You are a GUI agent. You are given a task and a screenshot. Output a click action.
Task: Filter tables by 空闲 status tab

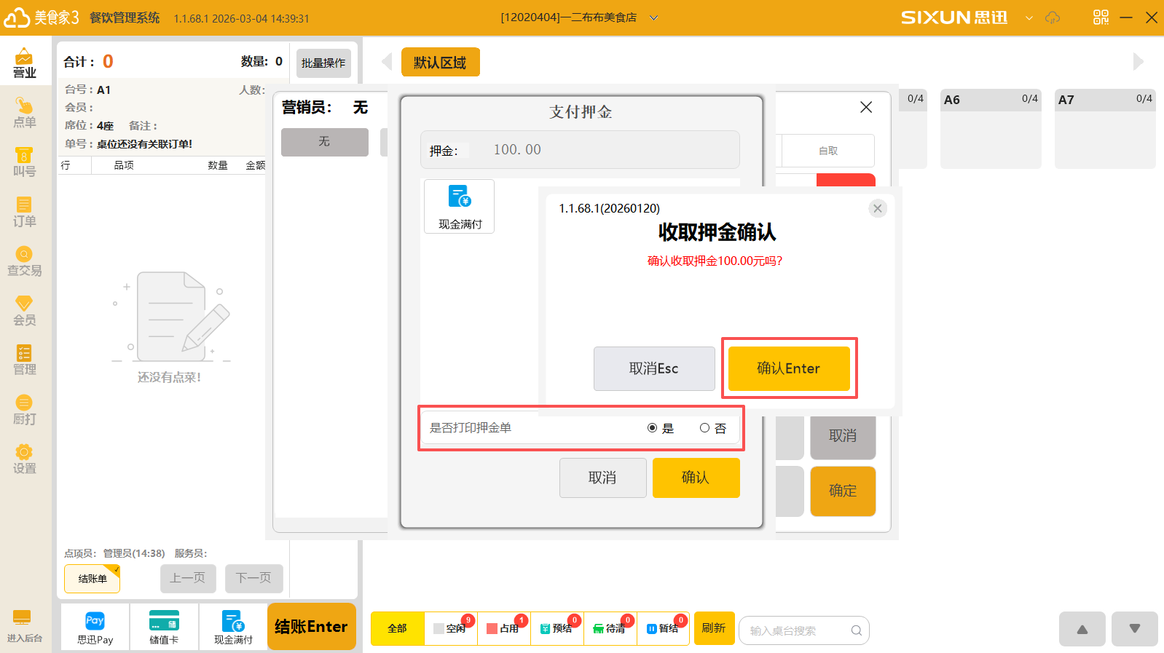(451, 628)
